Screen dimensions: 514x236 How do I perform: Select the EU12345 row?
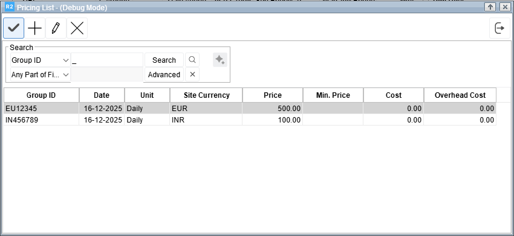click(x=250, y=109)
